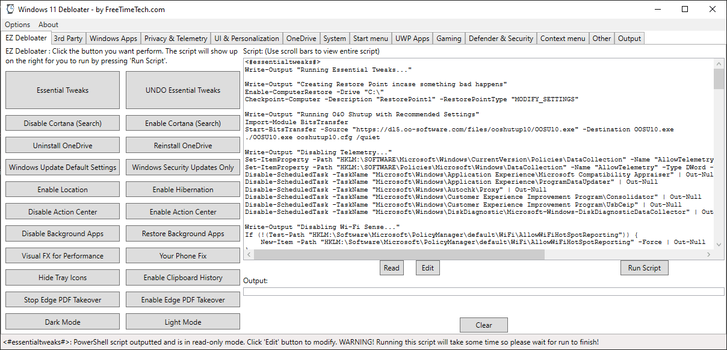The height and width of the screenshot is (350, 727).
Task: Click the Run Script button
Action: [x=644, y=268]
